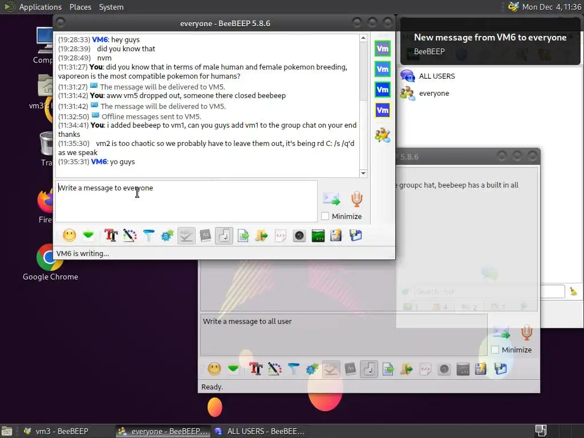Click the new message notification from VM6

click(x=490, y=42)
